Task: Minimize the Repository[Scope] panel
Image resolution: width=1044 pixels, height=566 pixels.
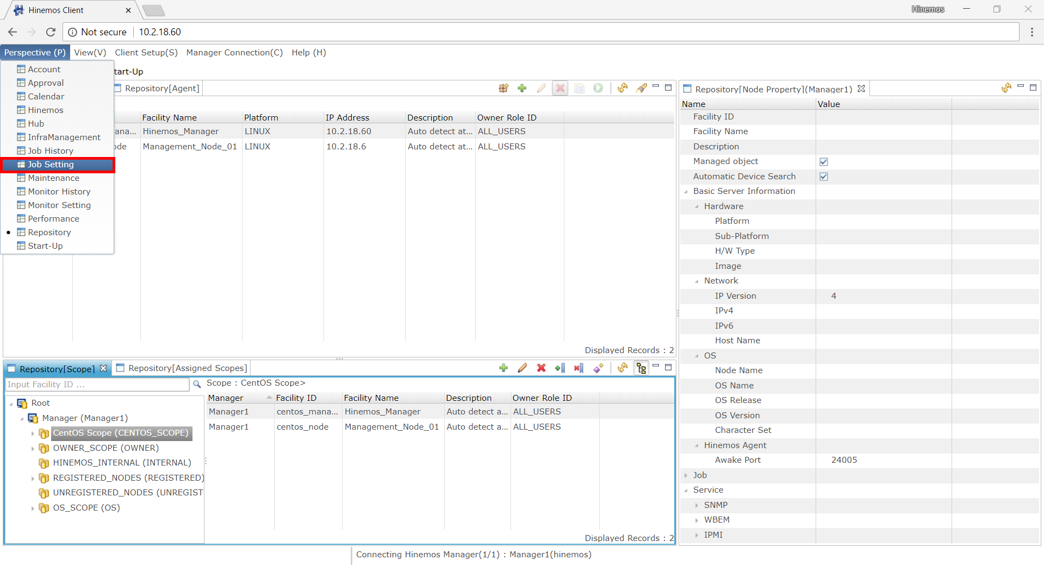Action: [656, 366]
